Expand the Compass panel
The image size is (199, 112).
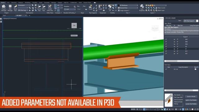(x=58, y=13)
